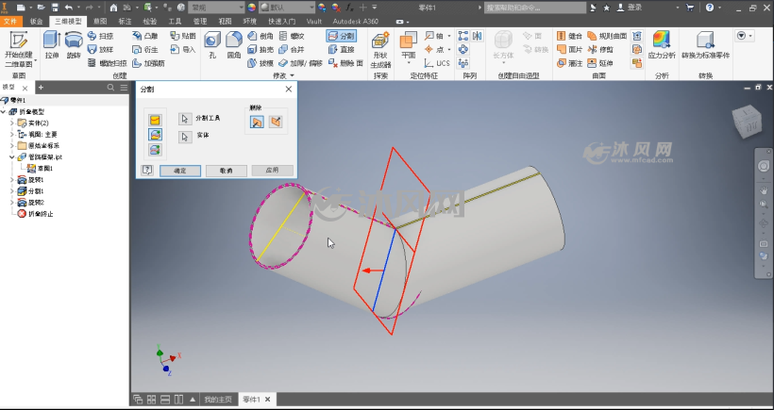Click the rectangular pattern icon in 阵列
This screenshot has width=774, height=410.
(x=463, y=36)
